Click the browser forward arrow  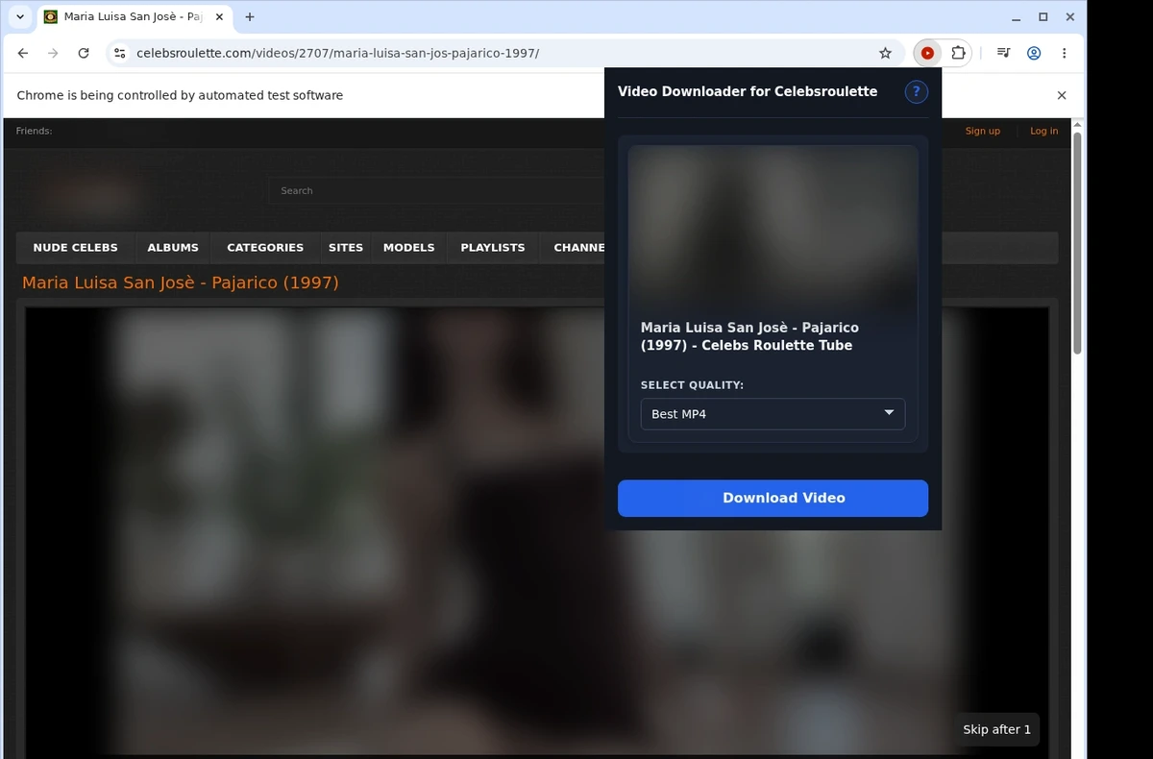coord(53,53)
